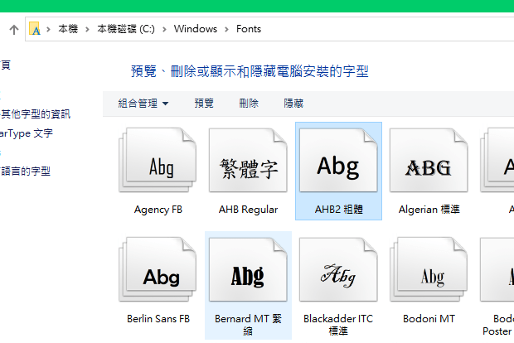
Task: Expand the chevron after 本機磁碟 (C:)
Action: pyautogui.click(x=165, y=29)
